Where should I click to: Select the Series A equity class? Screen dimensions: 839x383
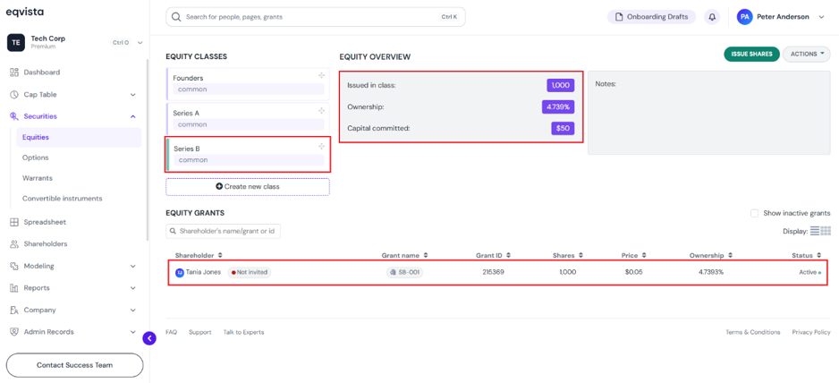(x=247, y=119)
